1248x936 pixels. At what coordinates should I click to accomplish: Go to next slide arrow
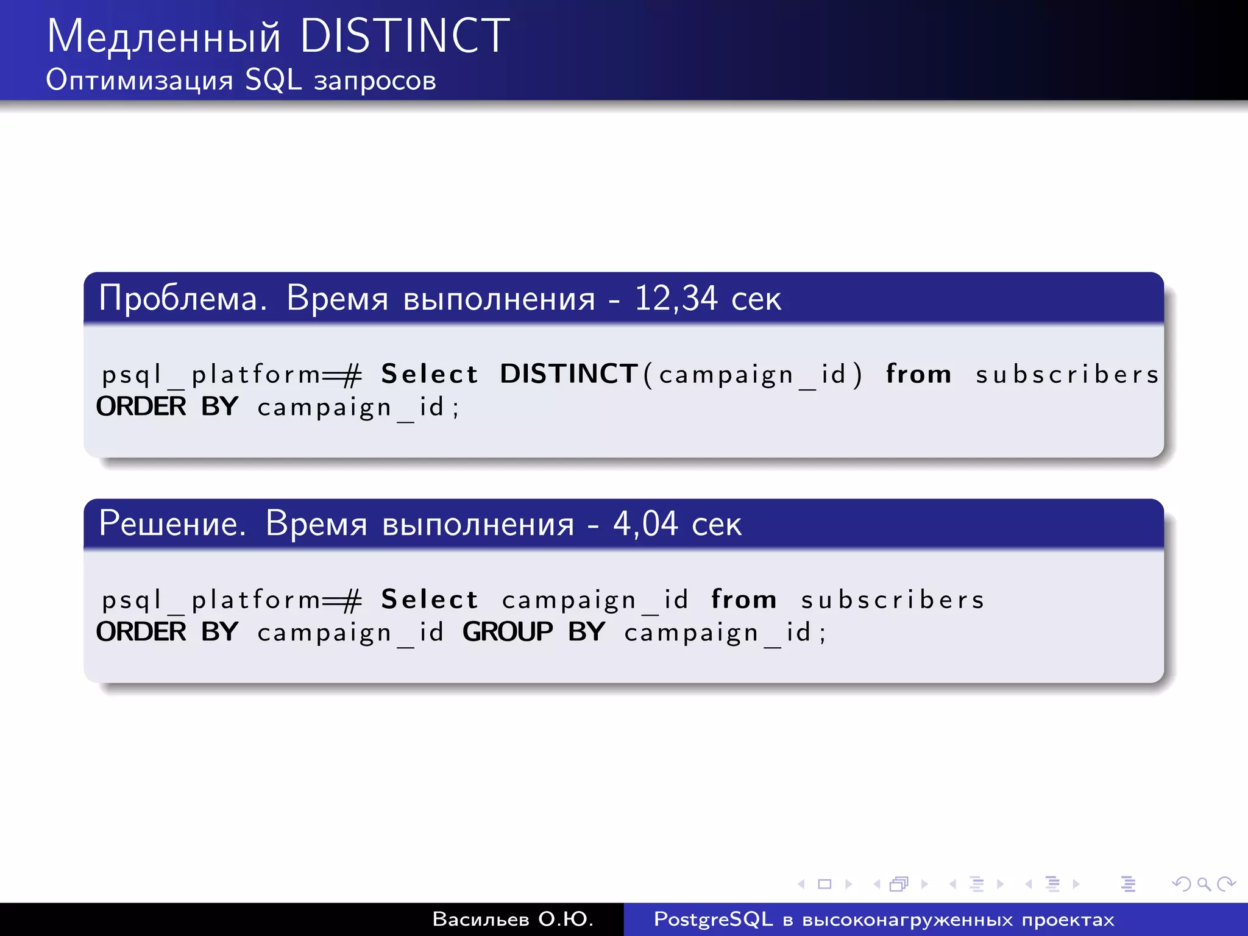point(849,884)
